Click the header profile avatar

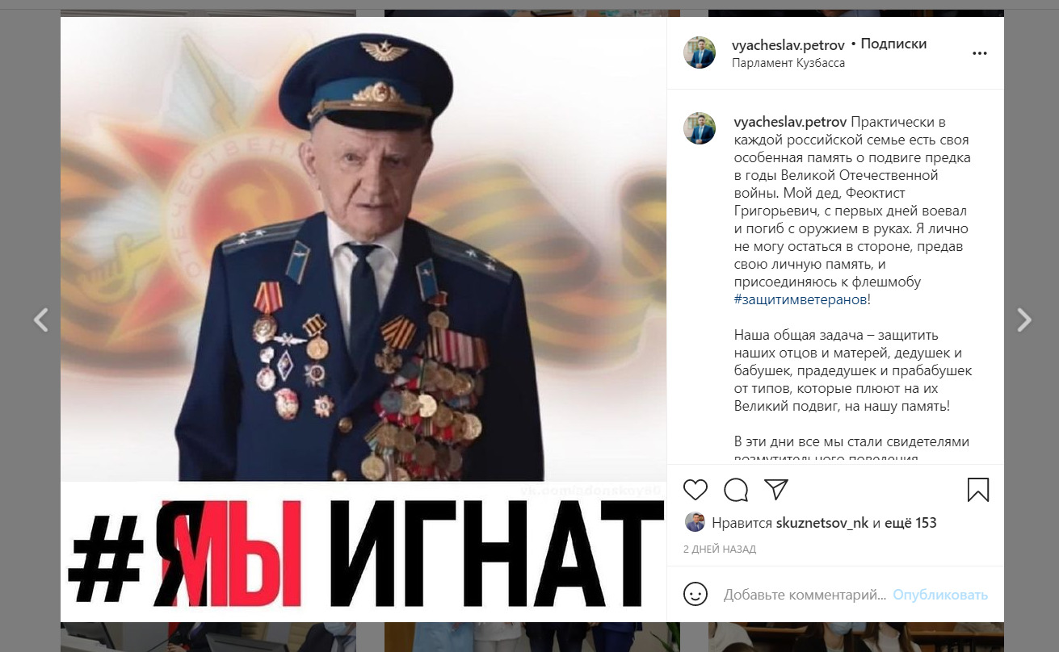pos(700,52)
